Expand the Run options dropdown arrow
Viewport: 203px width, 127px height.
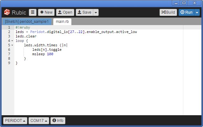click(x=197, y=12)
